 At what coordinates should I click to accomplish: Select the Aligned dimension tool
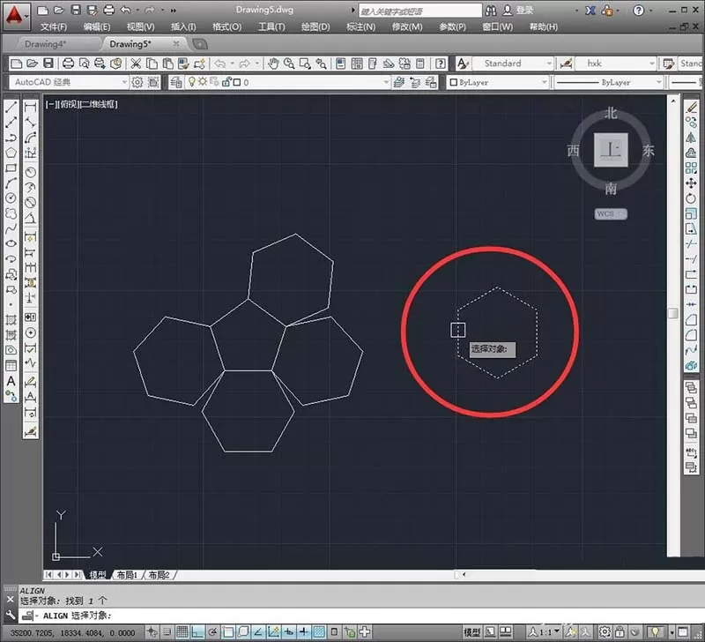click(30, 122)
